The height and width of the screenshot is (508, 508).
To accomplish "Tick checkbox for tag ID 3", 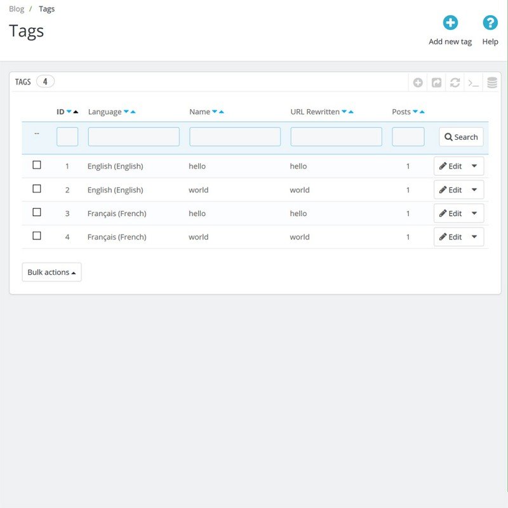I will click(37, 212).
